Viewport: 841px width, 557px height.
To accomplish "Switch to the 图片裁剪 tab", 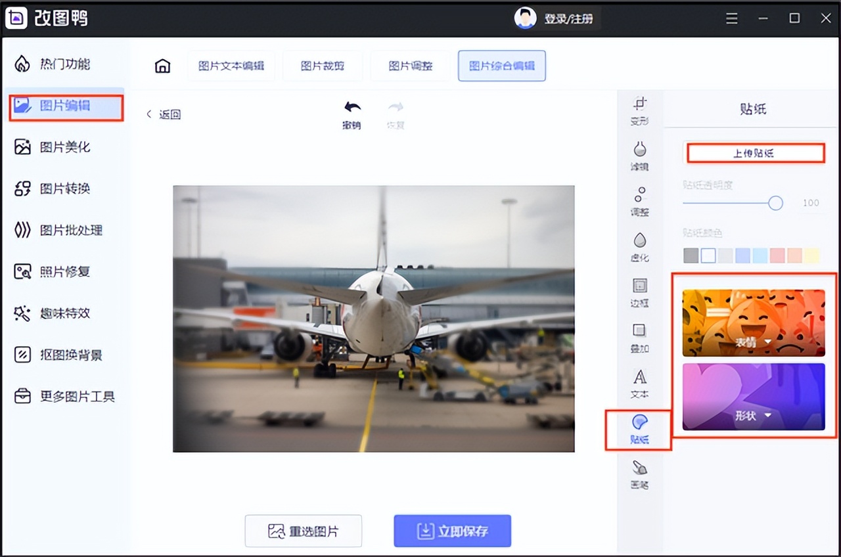I will [322, 66].
